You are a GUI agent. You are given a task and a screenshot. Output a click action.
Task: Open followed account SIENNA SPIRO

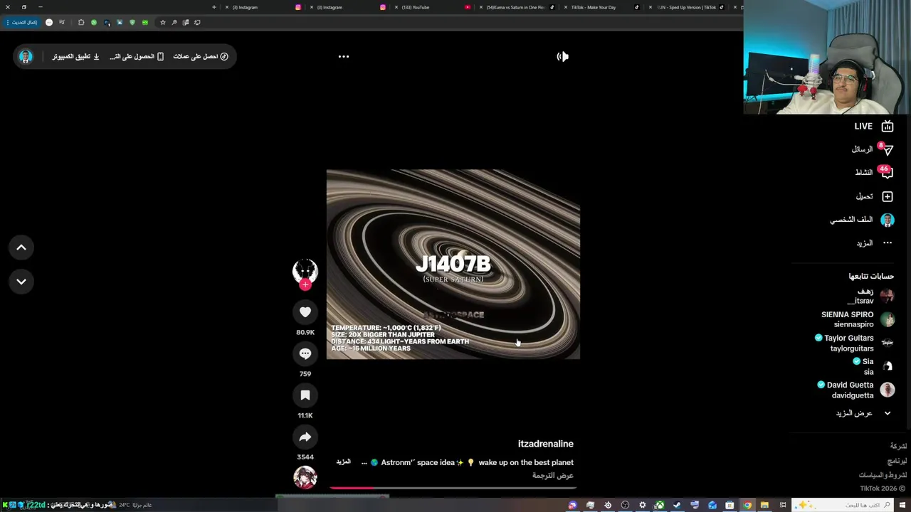(x=858, y=319)
